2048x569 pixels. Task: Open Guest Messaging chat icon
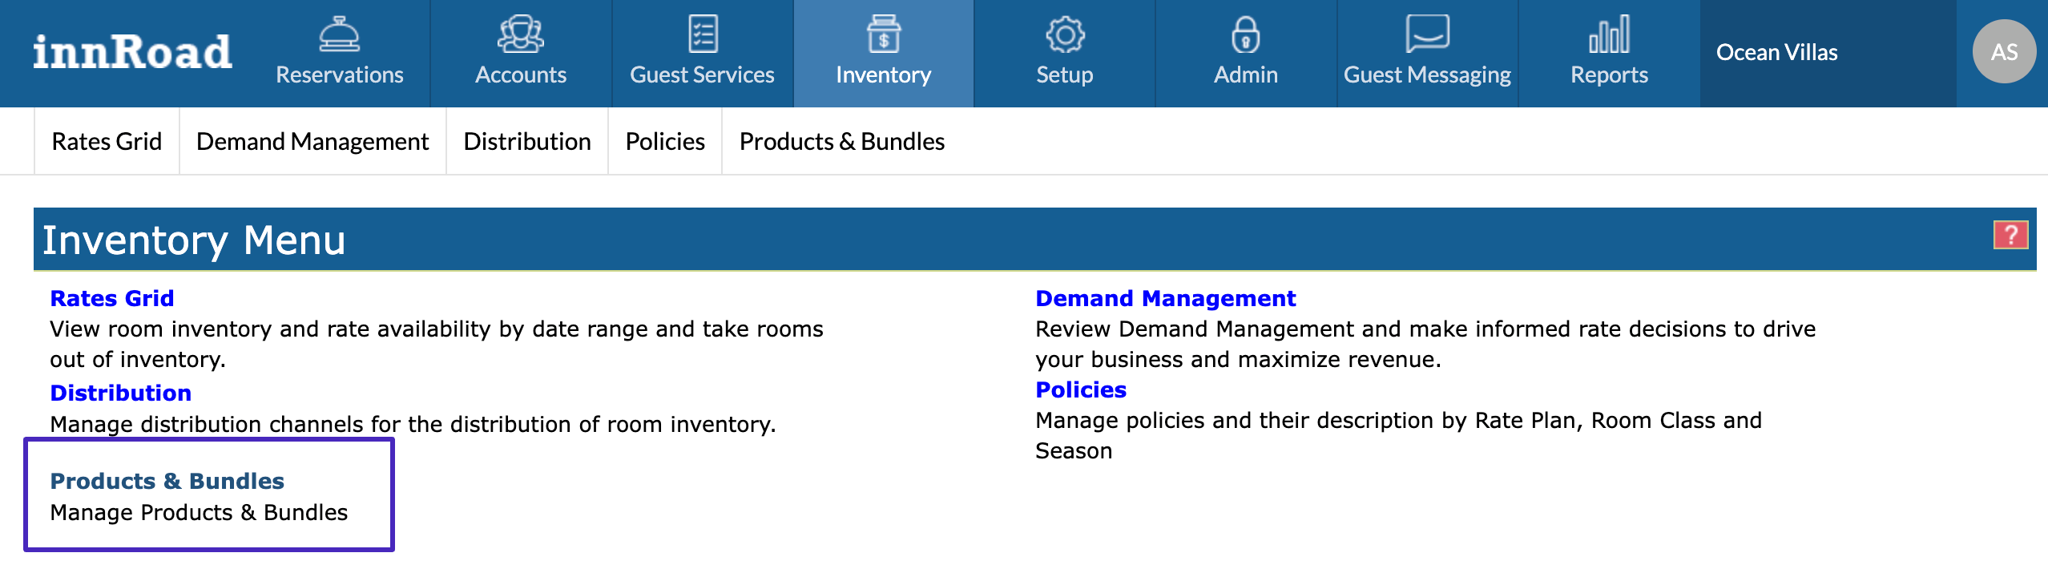(x=1428, y=34)
